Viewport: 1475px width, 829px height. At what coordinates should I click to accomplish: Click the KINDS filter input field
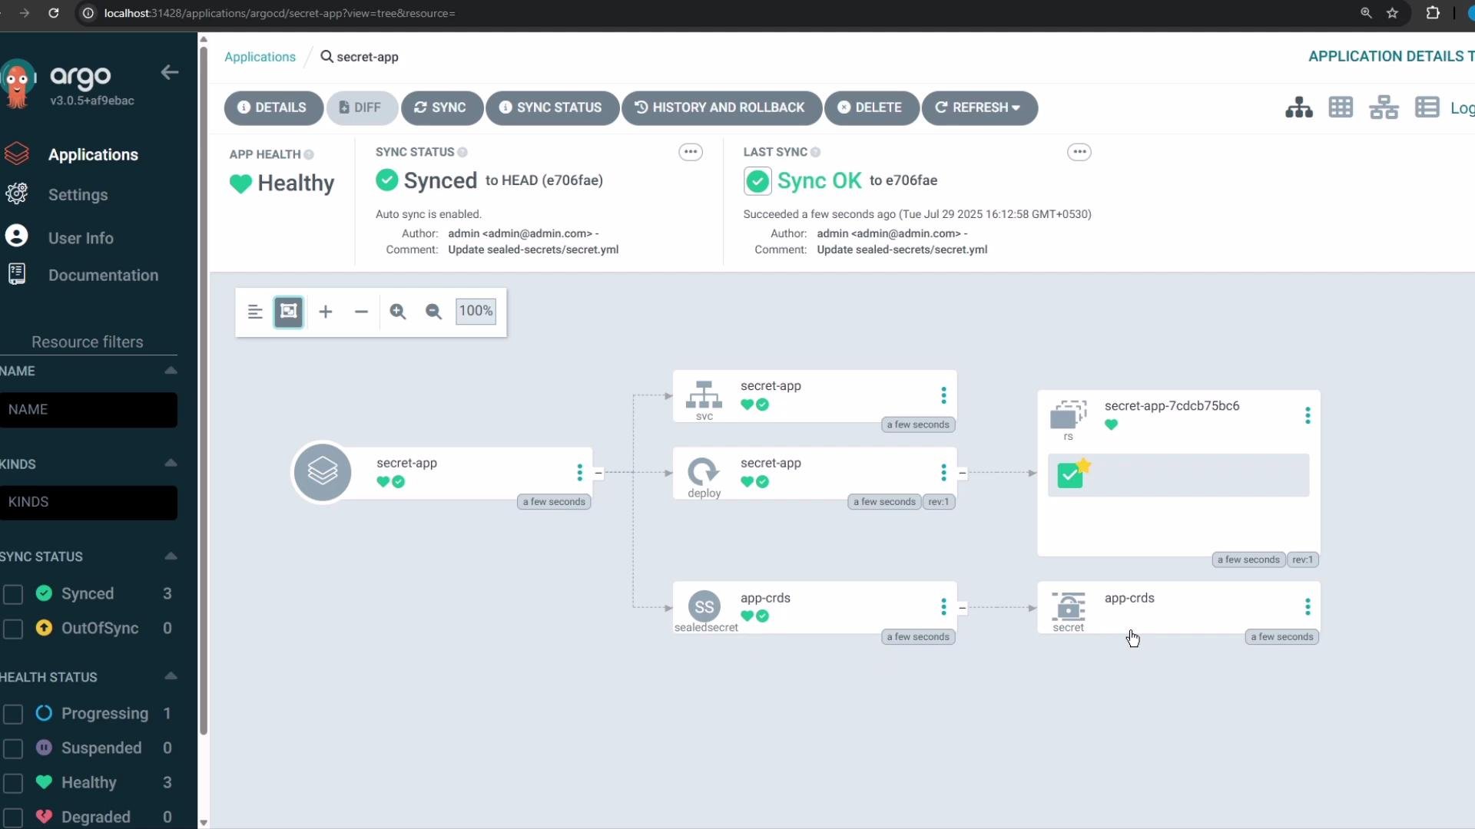pos(88,502)
